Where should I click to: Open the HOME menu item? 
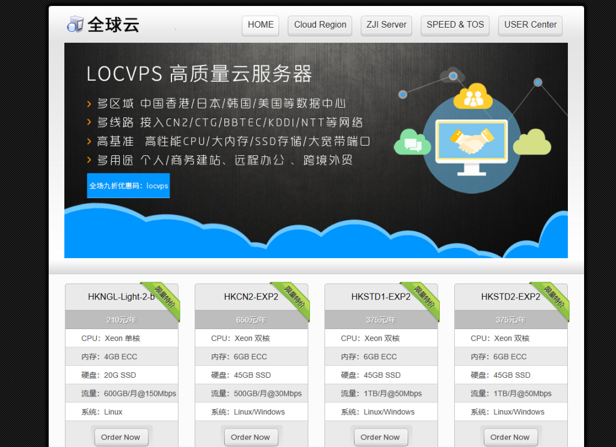point(260,25)
